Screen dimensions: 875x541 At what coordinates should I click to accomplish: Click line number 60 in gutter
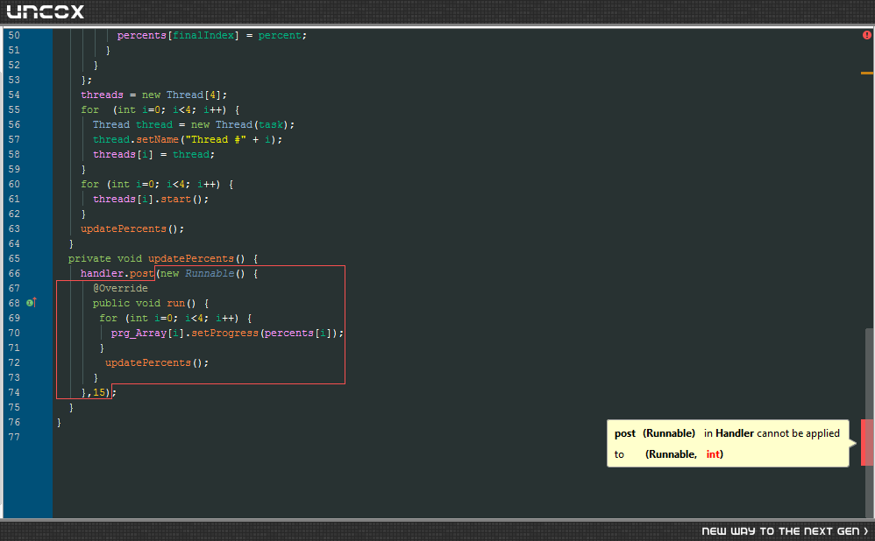(14, 184)
